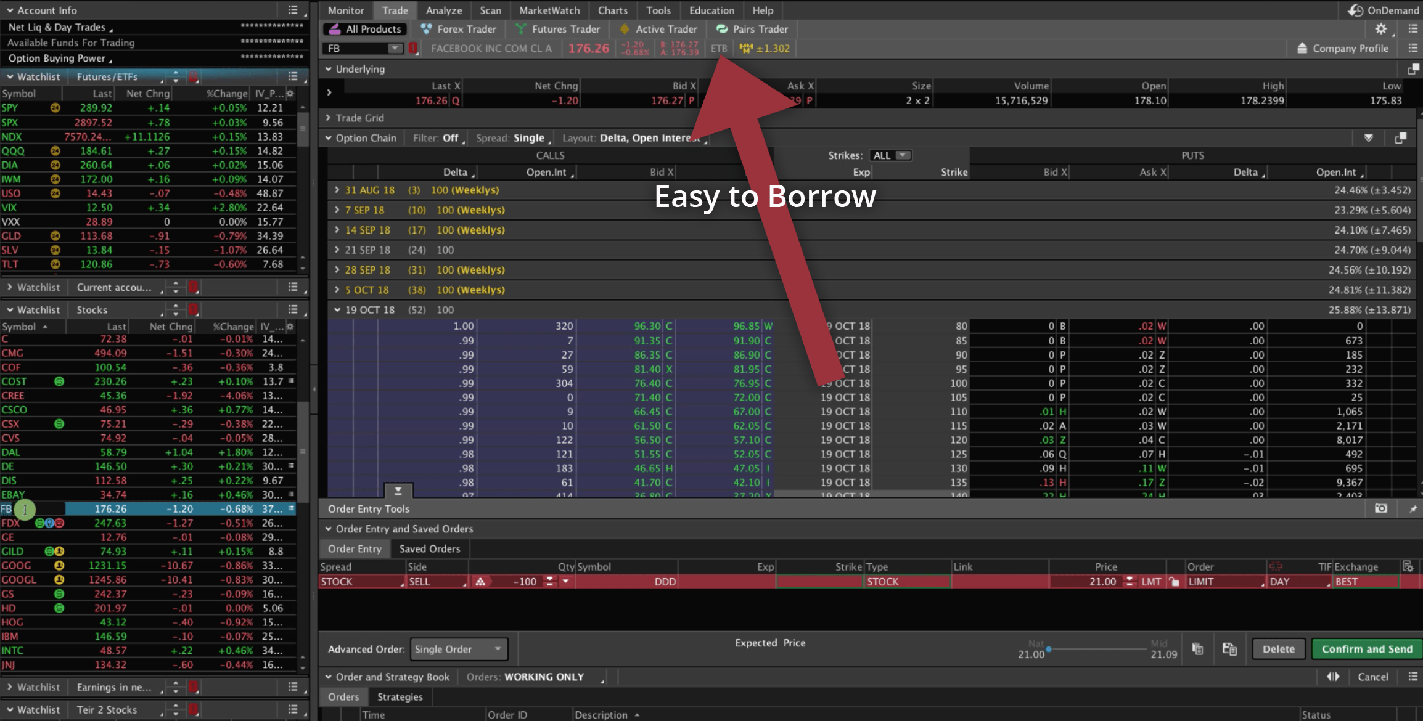This screenshot has width=1423, height=721.
Task: Click the copy order icon left of Delete
Action: tap(1197, 649)
